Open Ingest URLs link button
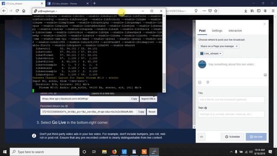 pos(148,99)
